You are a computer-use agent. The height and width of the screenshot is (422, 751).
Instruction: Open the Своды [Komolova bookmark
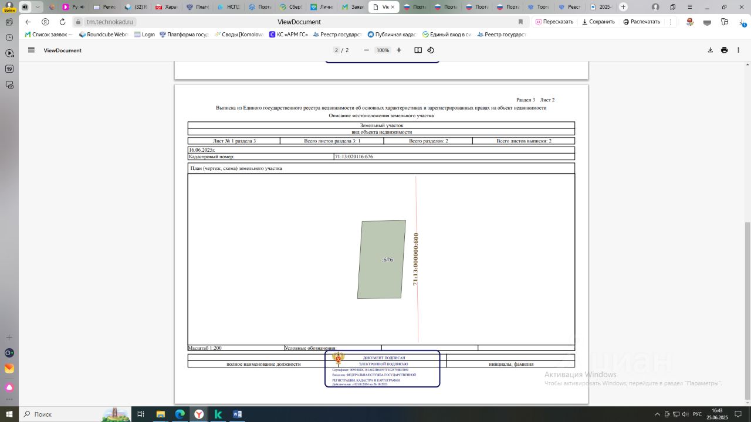point(239,35)
